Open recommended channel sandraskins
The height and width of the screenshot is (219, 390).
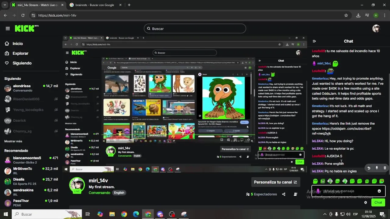31,192
